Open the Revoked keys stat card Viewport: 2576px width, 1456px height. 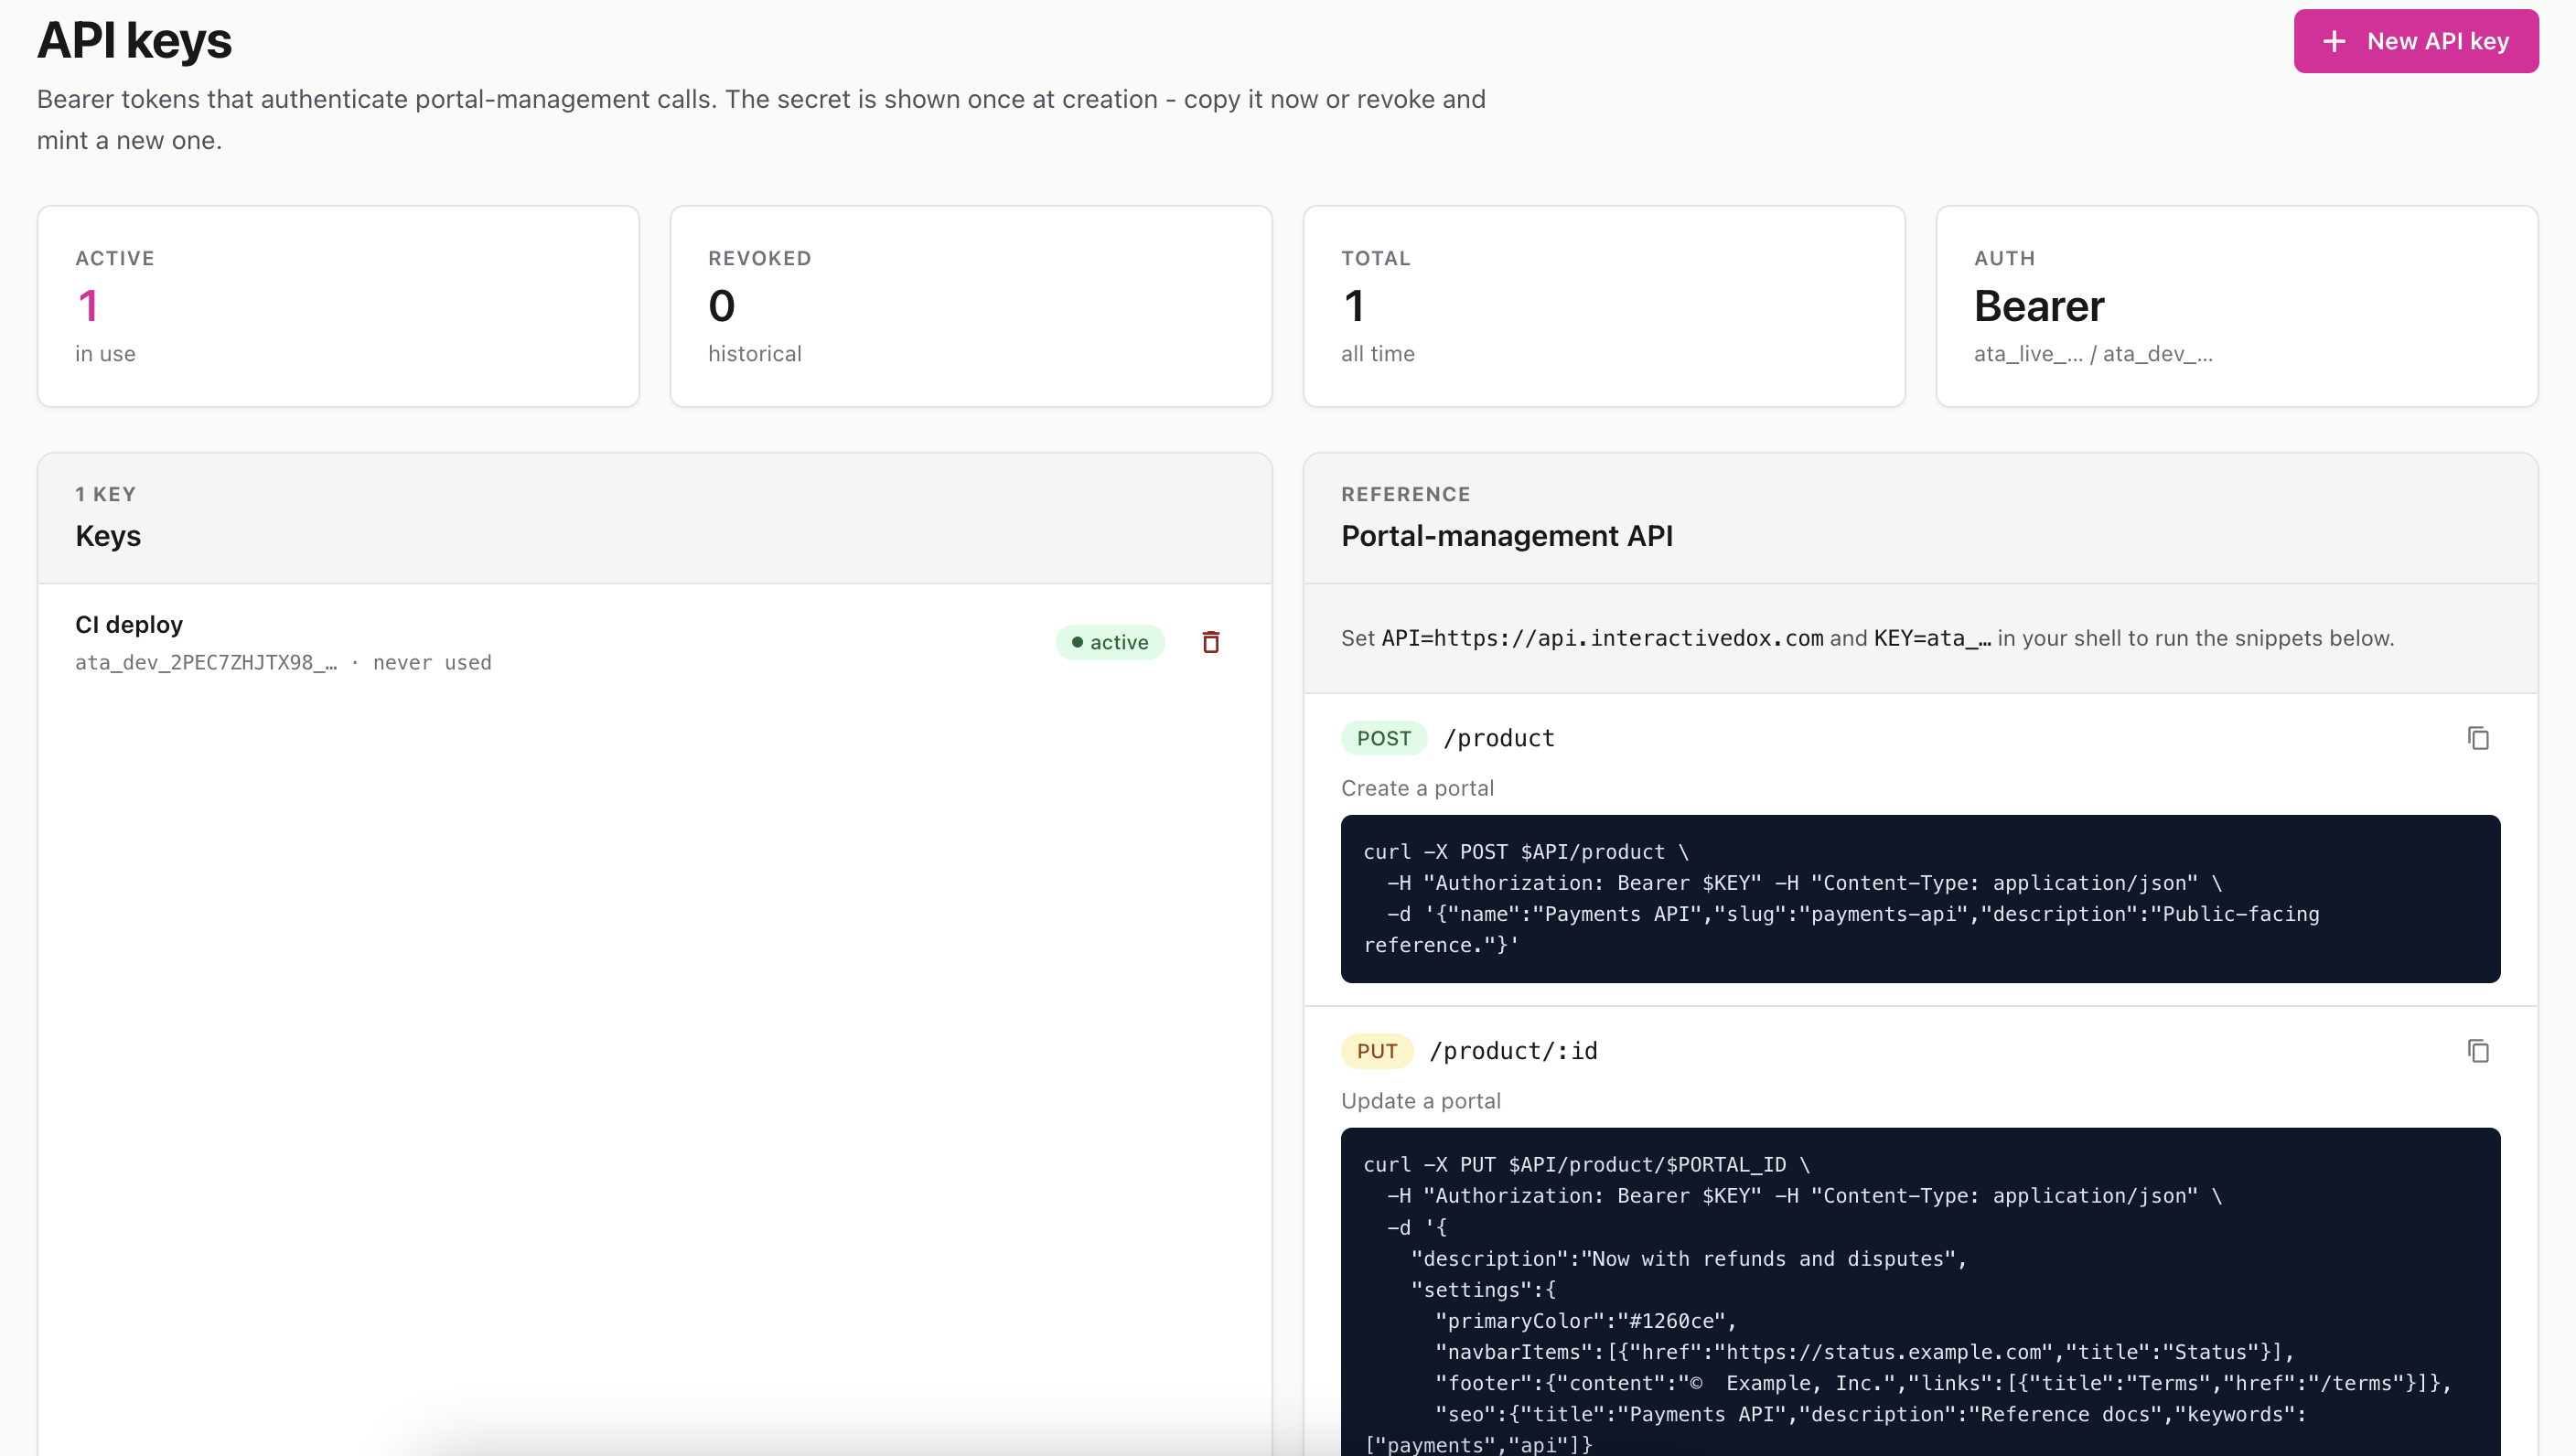(x=971, y=306)
